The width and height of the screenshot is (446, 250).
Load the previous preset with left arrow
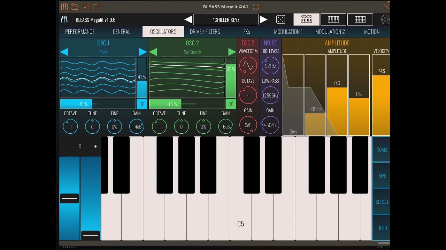(188, 19)
